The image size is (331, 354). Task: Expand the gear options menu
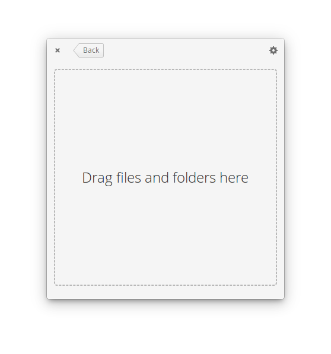coord(273,50)
